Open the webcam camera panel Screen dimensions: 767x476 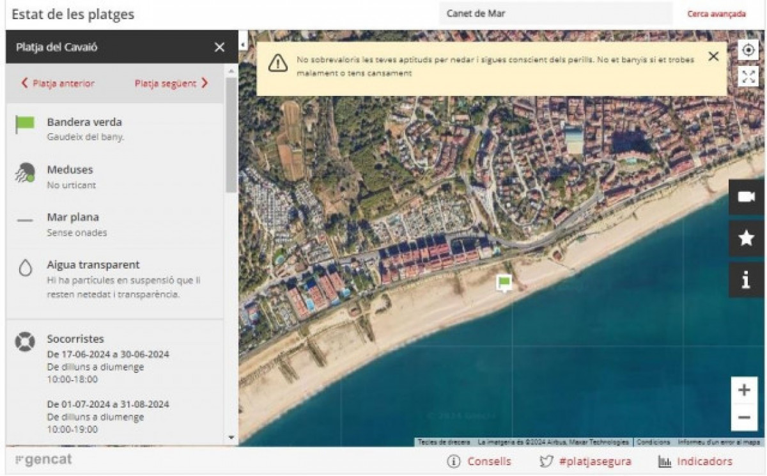[746, 197]
